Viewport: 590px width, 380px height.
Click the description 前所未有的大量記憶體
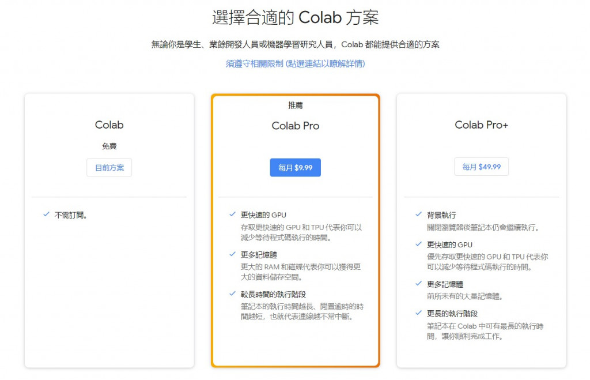(x=465, y=296)
